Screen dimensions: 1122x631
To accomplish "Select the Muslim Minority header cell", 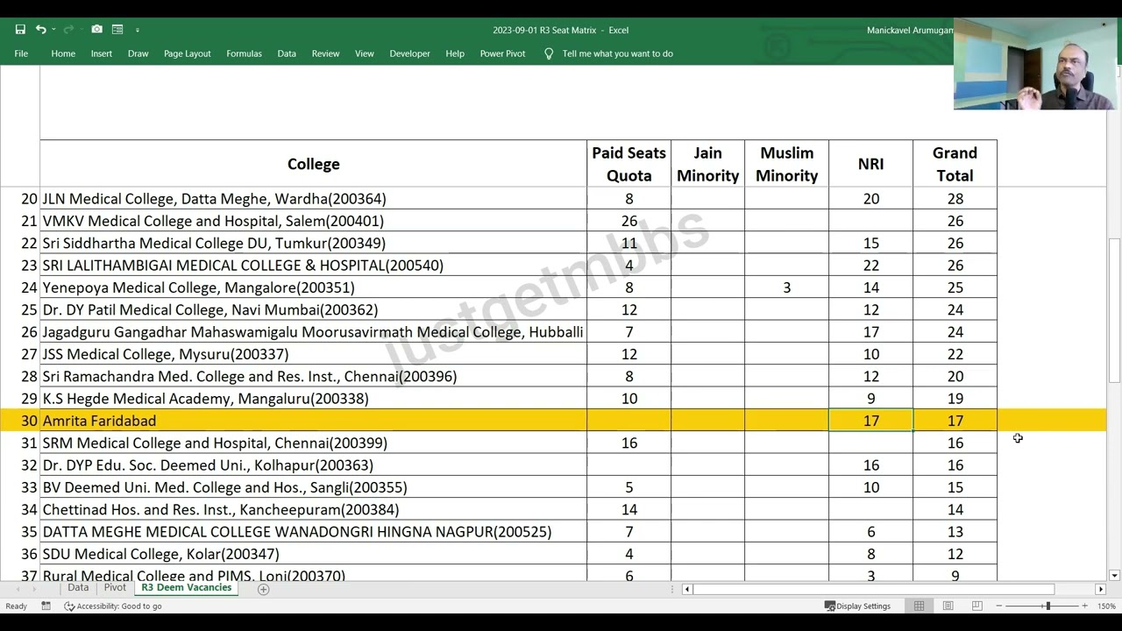I will (786, 164).
